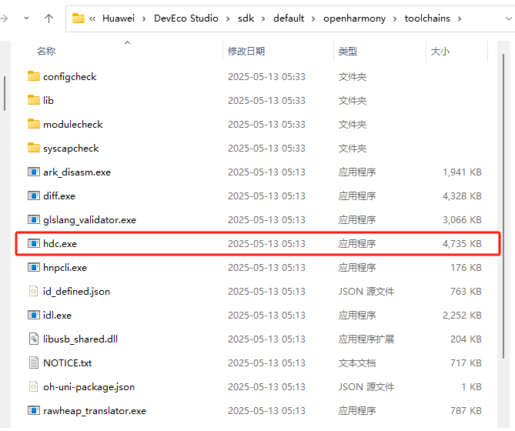
Task: Sort by 名称 column header
Action: (x=46, y=52)
